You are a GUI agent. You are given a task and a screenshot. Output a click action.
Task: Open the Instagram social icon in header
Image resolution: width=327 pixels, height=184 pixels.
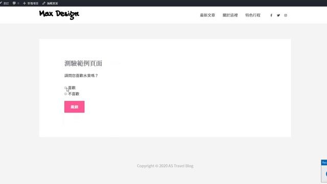click(286, 15)
